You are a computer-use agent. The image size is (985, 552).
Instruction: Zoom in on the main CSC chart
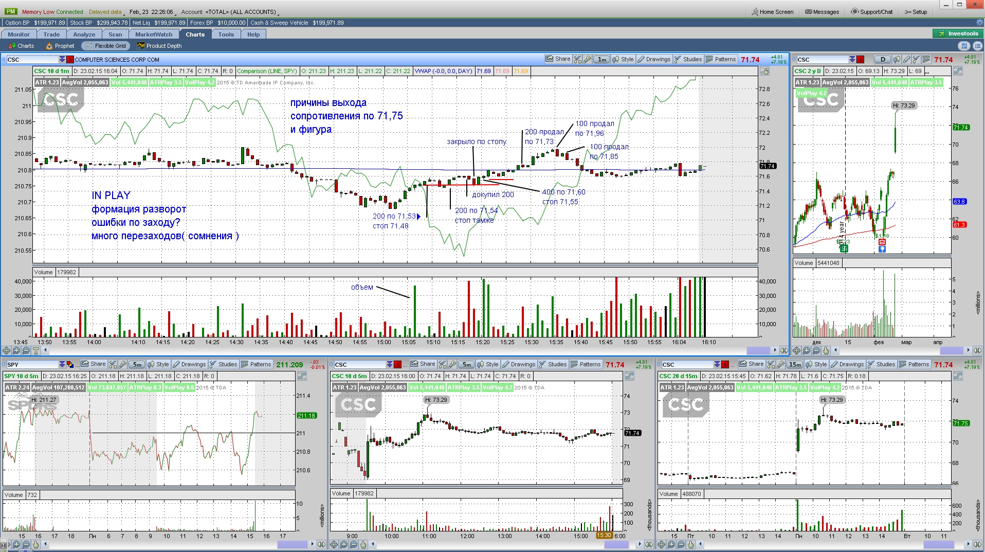pyautogui.click(x=16, y=351)
